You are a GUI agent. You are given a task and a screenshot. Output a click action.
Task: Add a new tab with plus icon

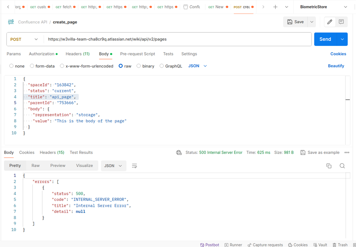275,7
